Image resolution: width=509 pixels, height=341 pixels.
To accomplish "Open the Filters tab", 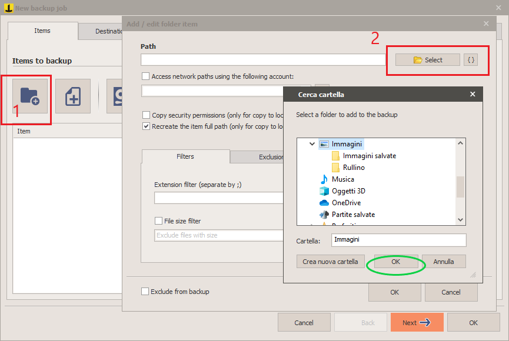I will [x=185, y=156].
